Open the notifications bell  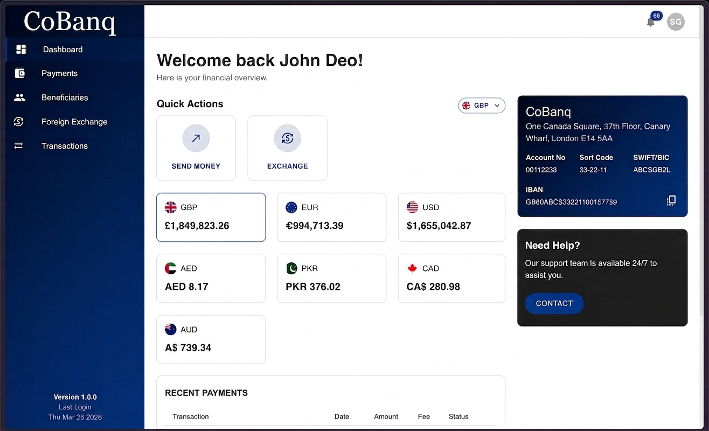tap(651, 22)
